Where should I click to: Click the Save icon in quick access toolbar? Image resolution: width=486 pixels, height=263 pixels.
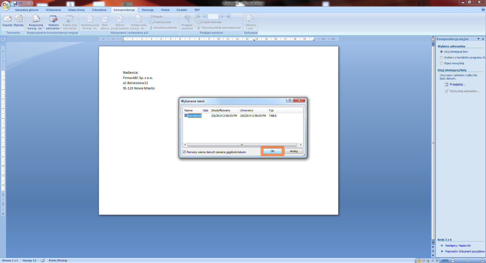click(x=15, y=3)
